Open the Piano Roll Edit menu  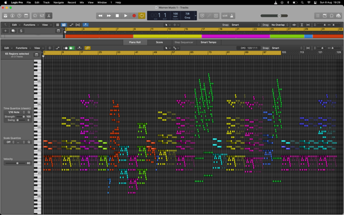pyautogui.click(x=9, y=48)
